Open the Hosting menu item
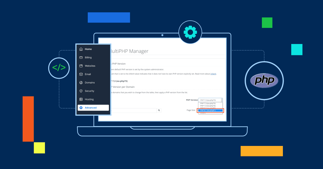This screenshot has height=169, width=323. (89, 99)
